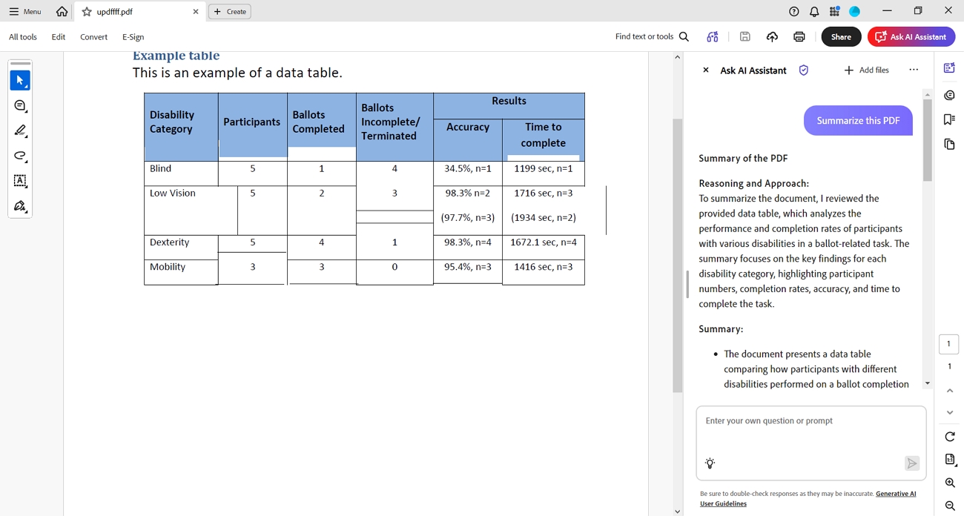Click Find text or tools search

pyautogui.click(x=652, y=36)
